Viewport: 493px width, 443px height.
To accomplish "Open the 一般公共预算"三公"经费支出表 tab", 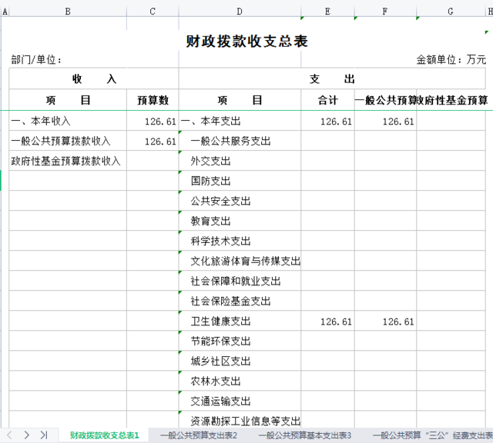I will pos(431,435).
